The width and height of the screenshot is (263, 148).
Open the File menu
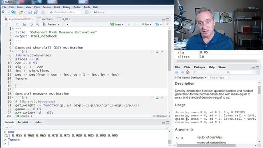pos(5,7)
